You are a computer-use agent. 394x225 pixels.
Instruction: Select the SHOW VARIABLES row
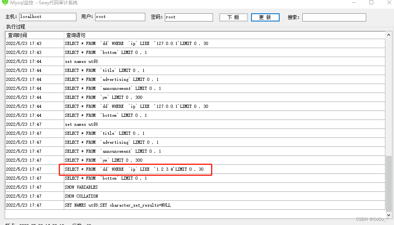[195, 187]
